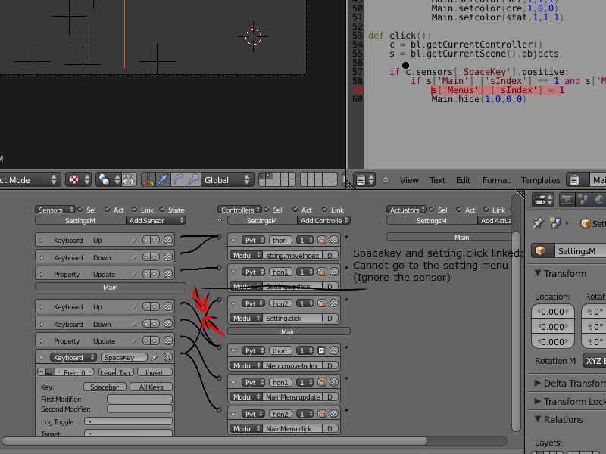Adjust the Freq: 0 value field
606x454 pixels.
74,372
